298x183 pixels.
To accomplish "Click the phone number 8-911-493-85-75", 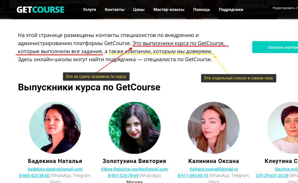I will [x=193, y=176].
